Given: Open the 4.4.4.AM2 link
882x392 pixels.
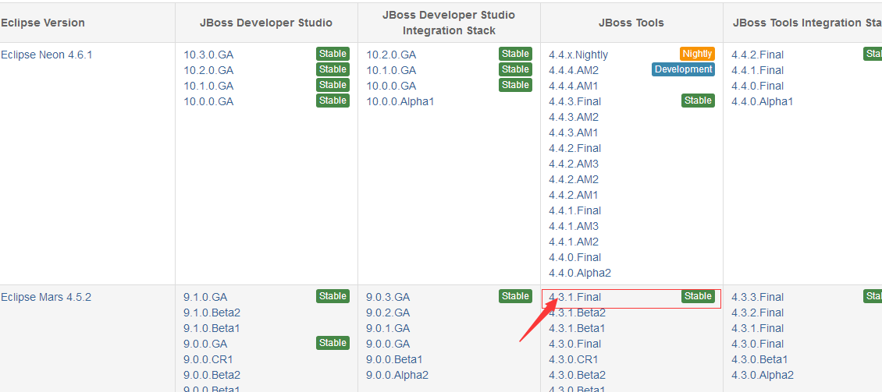Looking at the screenshot, I should [574, 70].
